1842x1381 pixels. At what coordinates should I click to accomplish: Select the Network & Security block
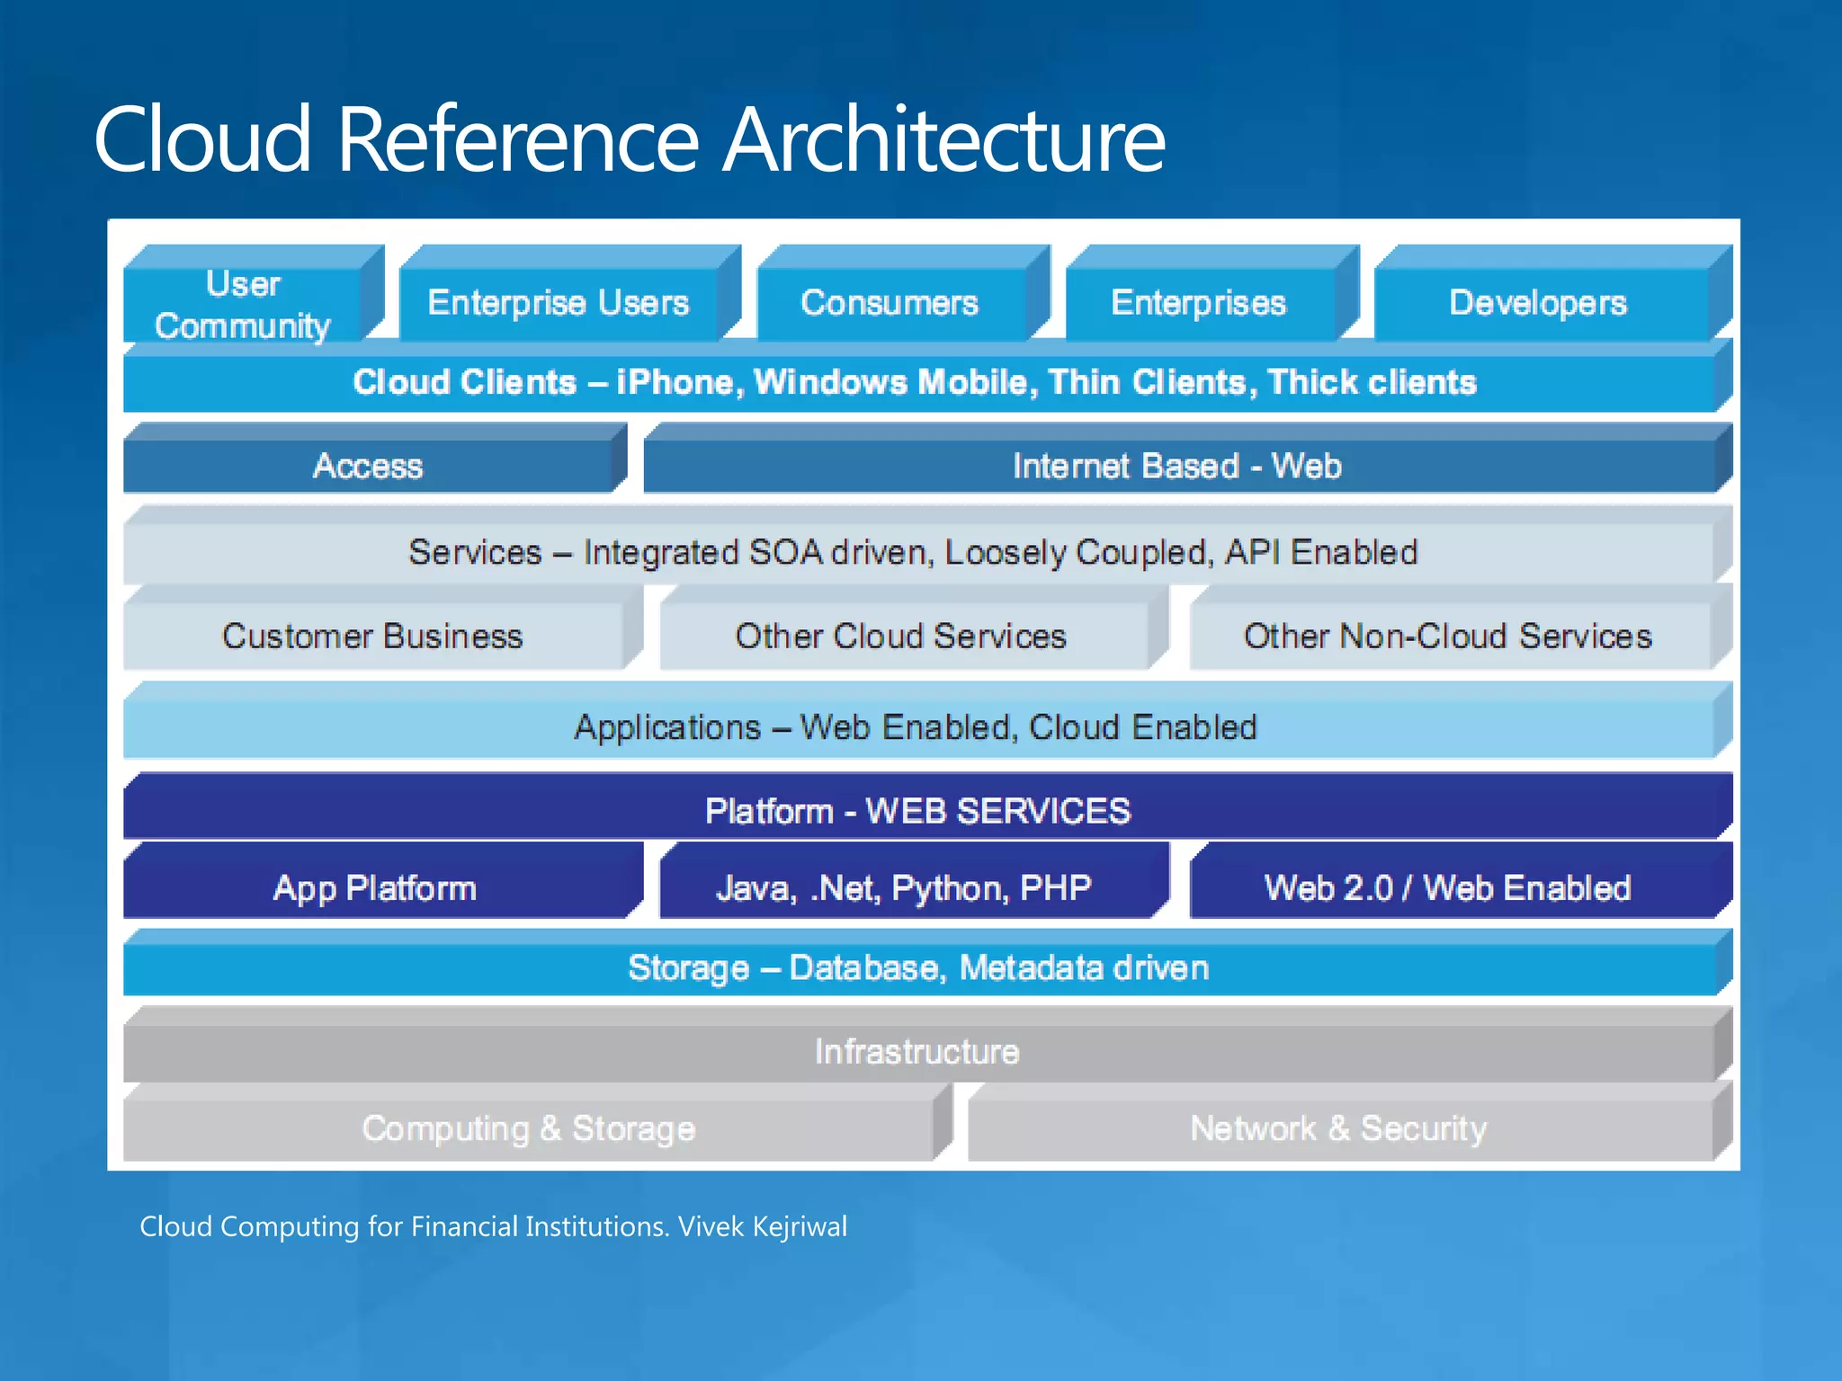1338,1127
